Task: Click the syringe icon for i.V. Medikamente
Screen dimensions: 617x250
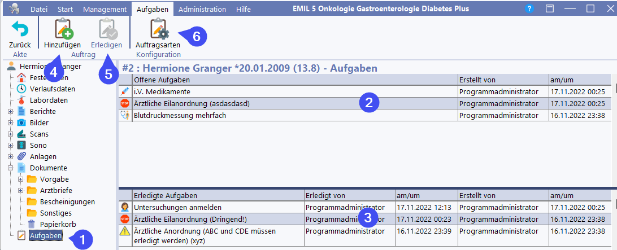Action: 125,91
